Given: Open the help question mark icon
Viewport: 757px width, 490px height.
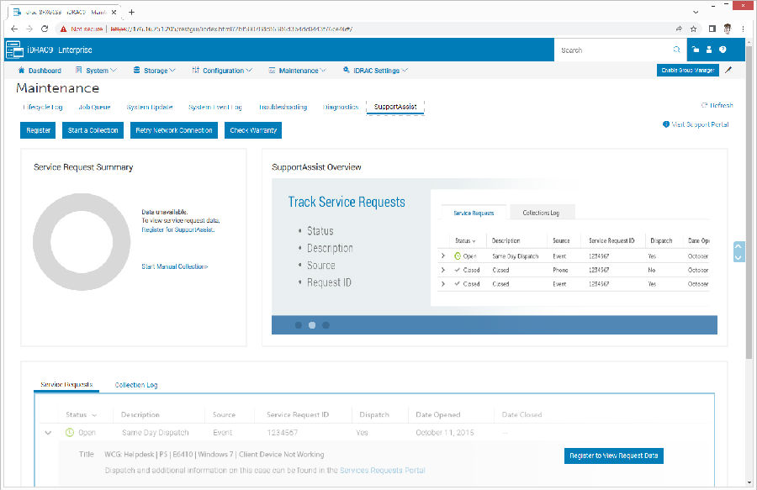Looking at the screenshot, I should tap(723, 50).
